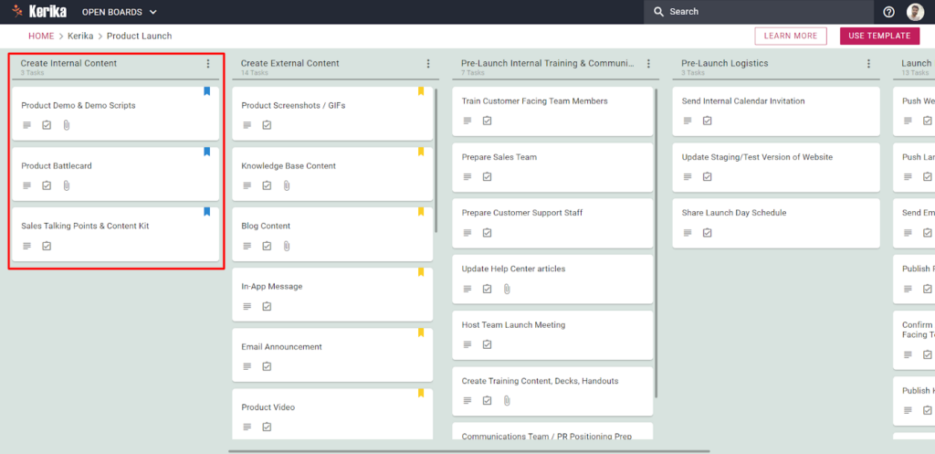Open the Product Demo & Demo Scripts card
Image resolution: width=935 pixels, height=454 pixels.
(116, 113)
